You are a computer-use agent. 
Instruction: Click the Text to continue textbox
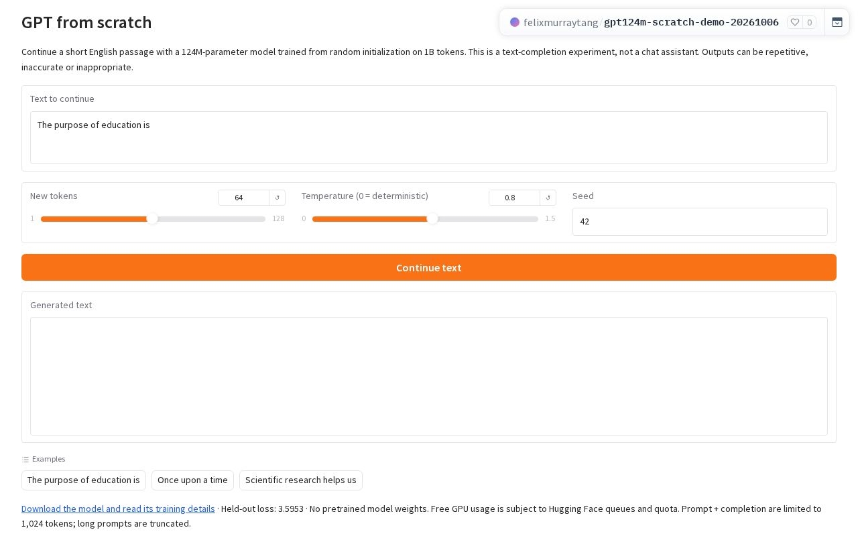[429, 137]
